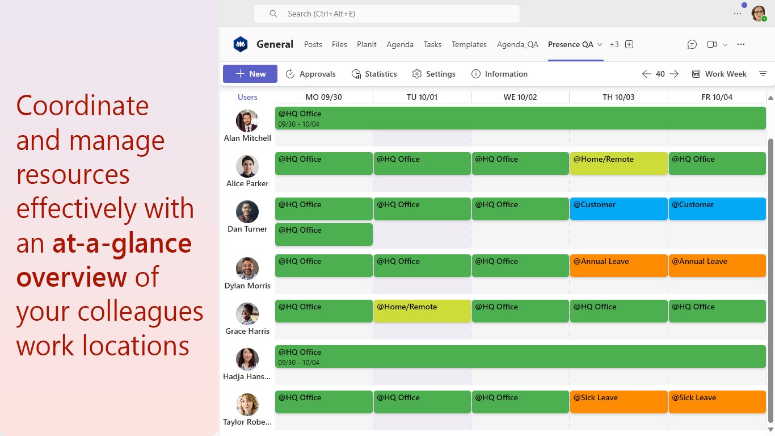Click the vertical scrollbar of the schedule

tap(770, 280)
